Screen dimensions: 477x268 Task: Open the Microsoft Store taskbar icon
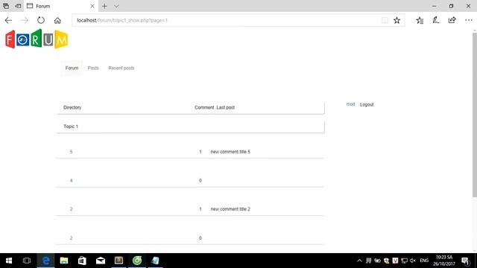coord(82,261)
